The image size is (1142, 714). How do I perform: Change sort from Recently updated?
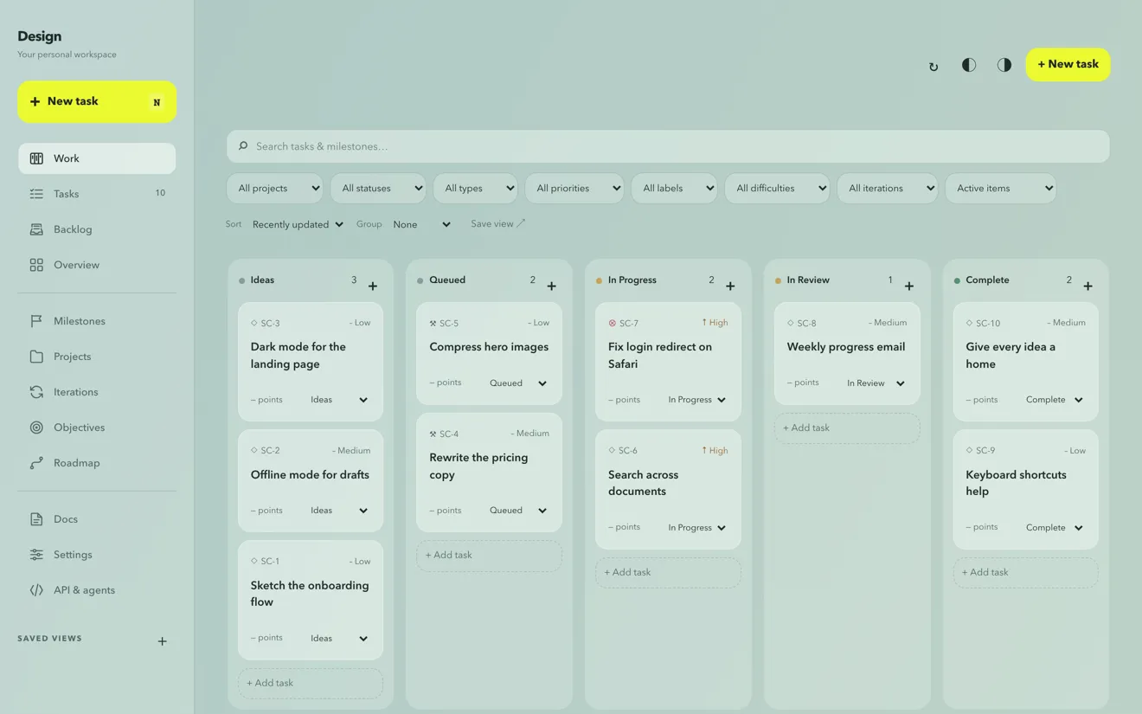pyautogui.click(x=298, y=224)
